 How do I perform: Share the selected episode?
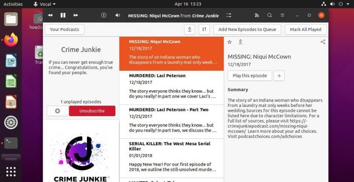click(x=323, y=42)
